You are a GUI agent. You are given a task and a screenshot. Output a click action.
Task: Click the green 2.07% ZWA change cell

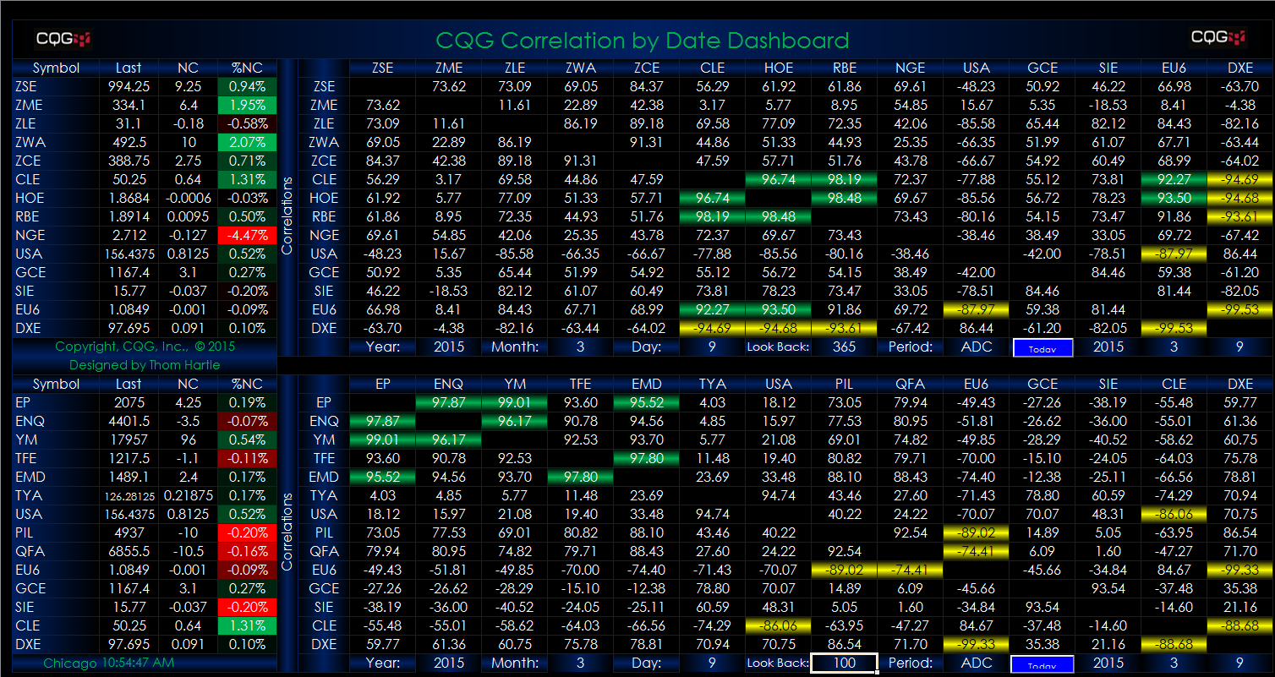point(247,142)
